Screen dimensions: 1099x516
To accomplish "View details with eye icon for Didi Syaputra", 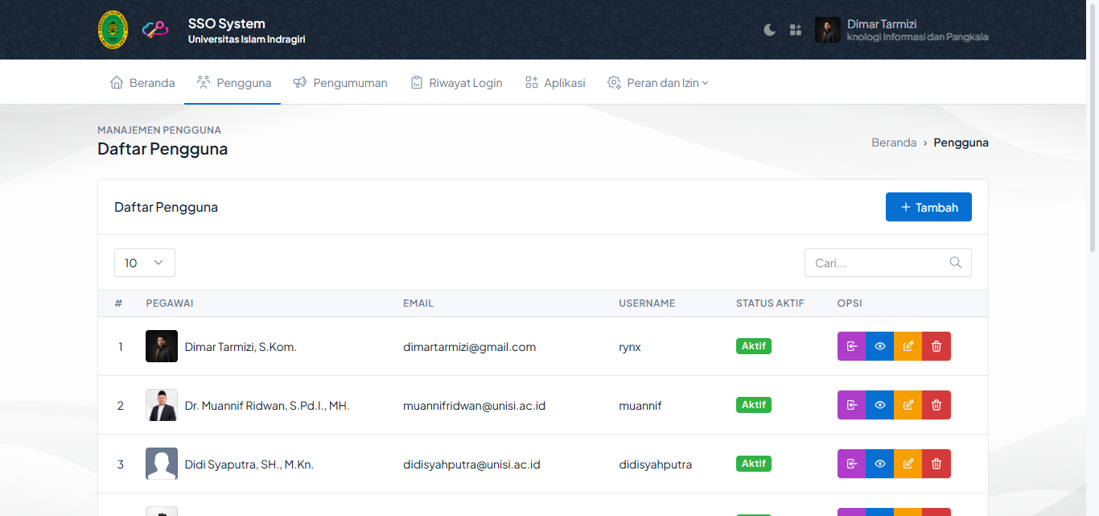I will [x=880, y=464].
